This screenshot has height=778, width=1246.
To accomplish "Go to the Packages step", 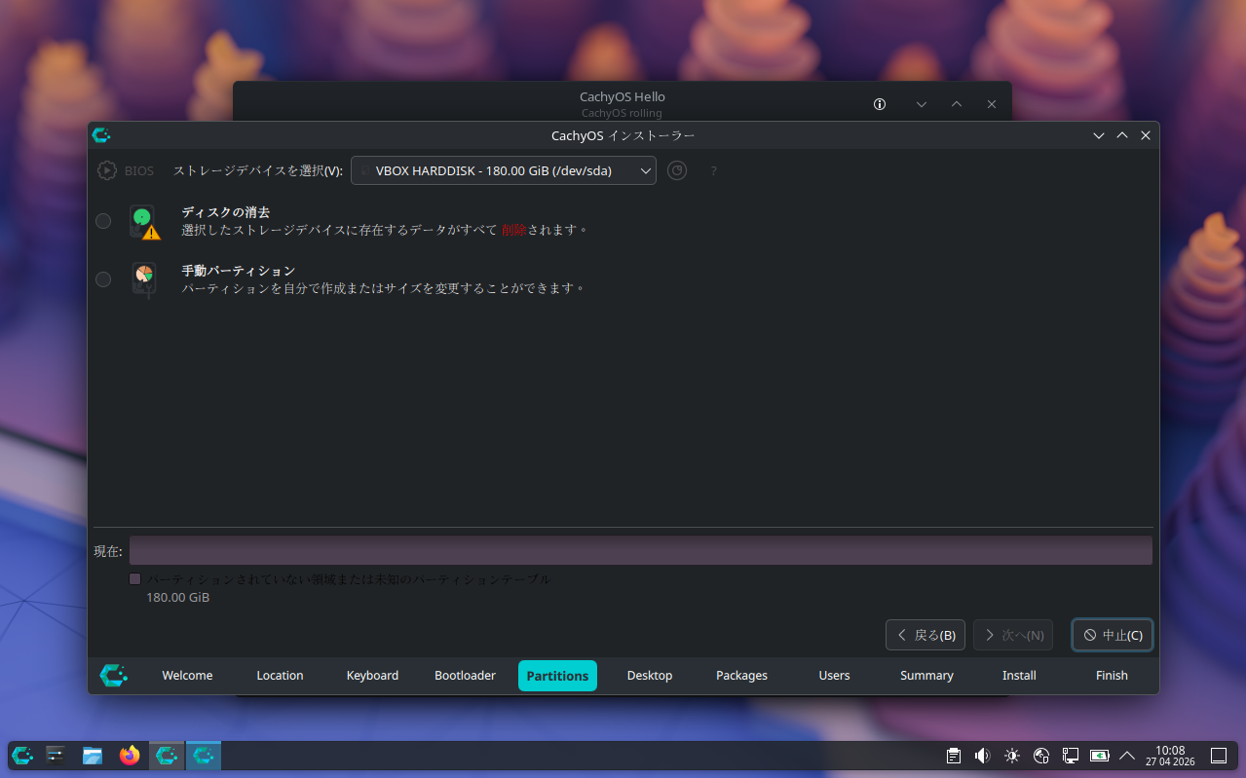I will pos(742,676).
